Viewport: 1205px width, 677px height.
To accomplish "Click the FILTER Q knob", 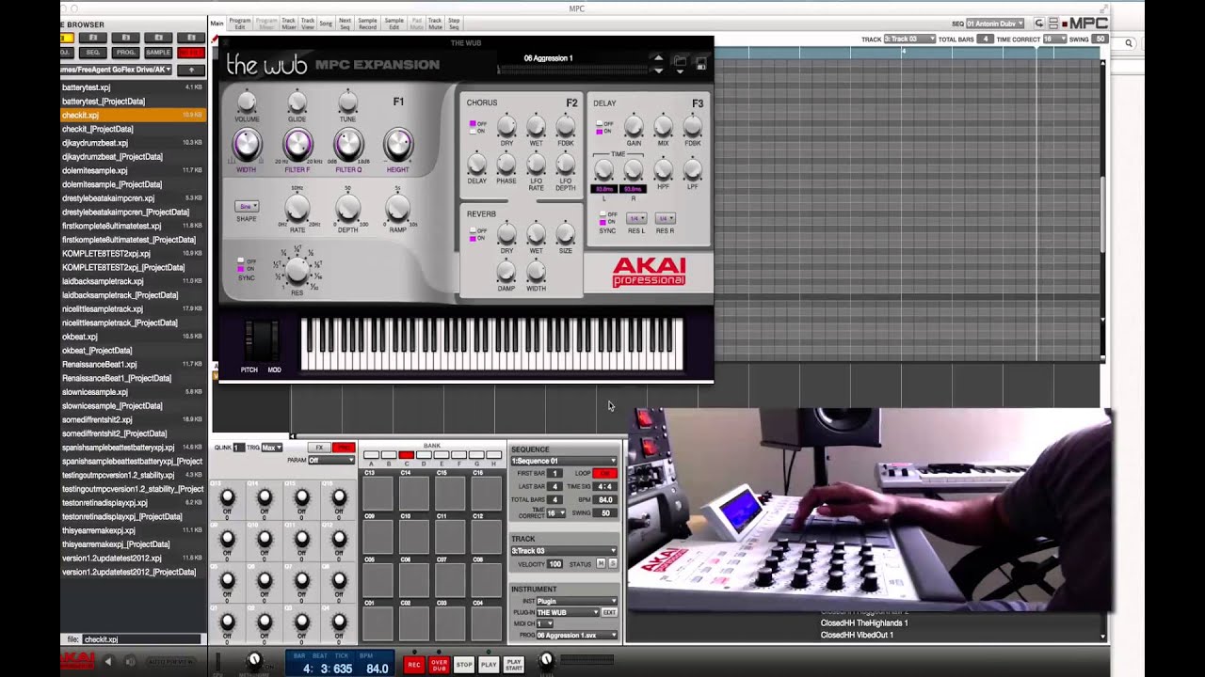I will (x=347, y=144).
